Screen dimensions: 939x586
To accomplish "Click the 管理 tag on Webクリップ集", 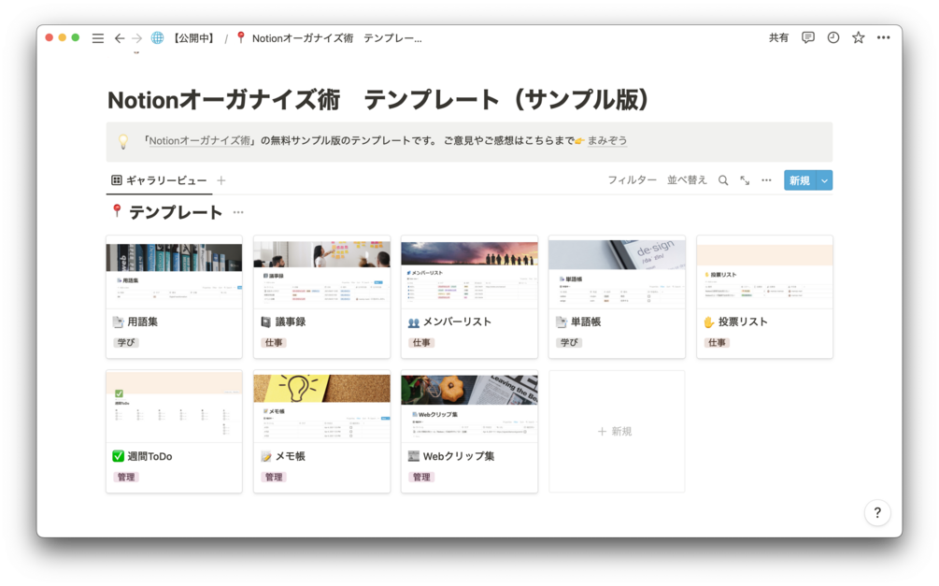I will pyautogui.click(x=421, y=477).
